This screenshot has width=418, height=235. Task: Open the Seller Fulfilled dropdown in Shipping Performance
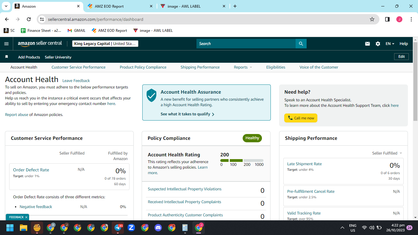[x=387, y=153]
